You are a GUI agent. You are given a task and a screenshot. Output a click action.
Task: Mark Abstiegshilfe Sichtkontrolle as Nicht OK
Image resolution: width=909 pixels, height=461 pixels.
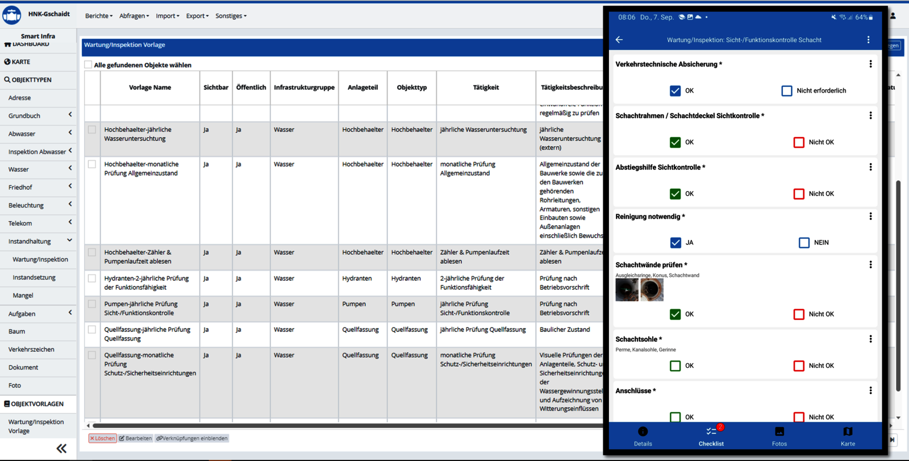tap(799, 194)
